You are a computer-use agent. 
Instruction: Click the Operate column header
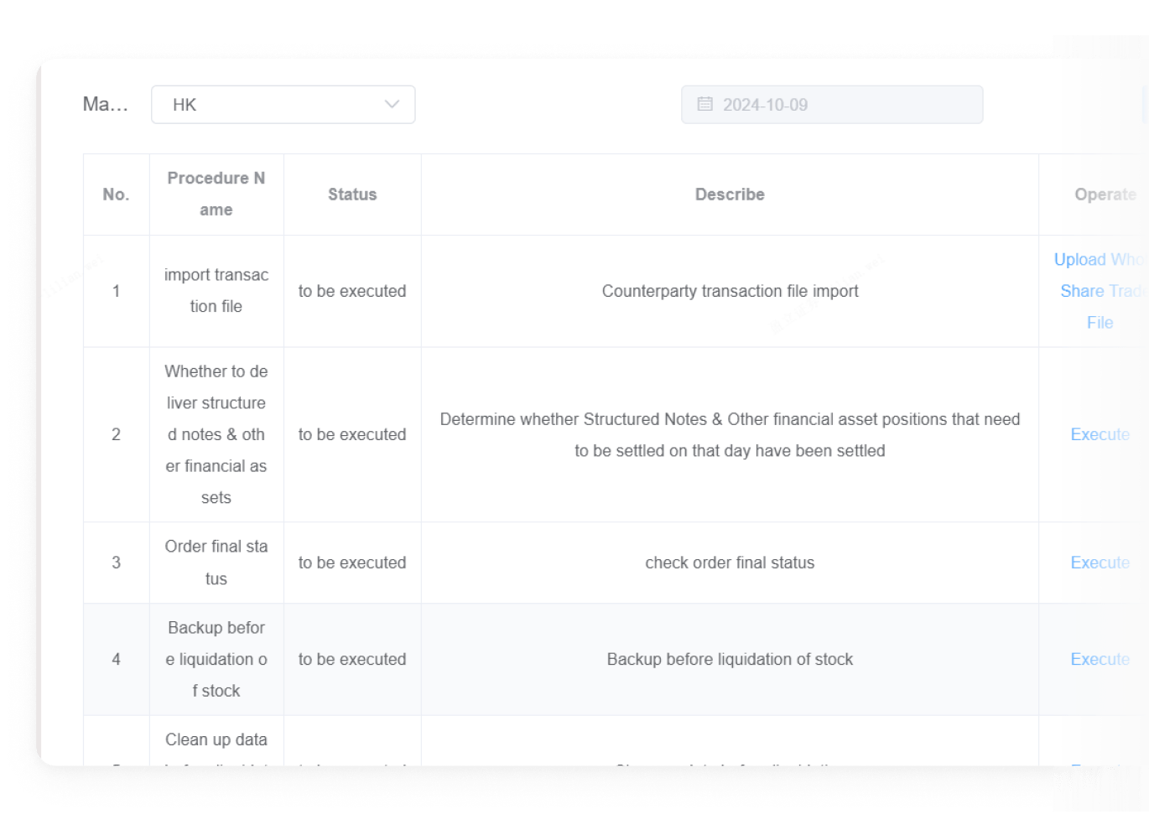coord(1105,195)
